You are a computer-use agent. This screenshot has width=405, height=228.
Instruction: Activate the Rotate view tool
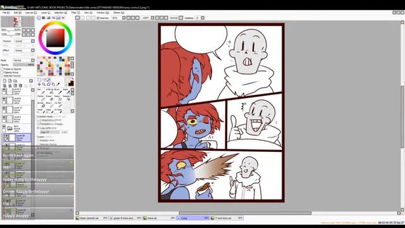(x=49, y=84)
